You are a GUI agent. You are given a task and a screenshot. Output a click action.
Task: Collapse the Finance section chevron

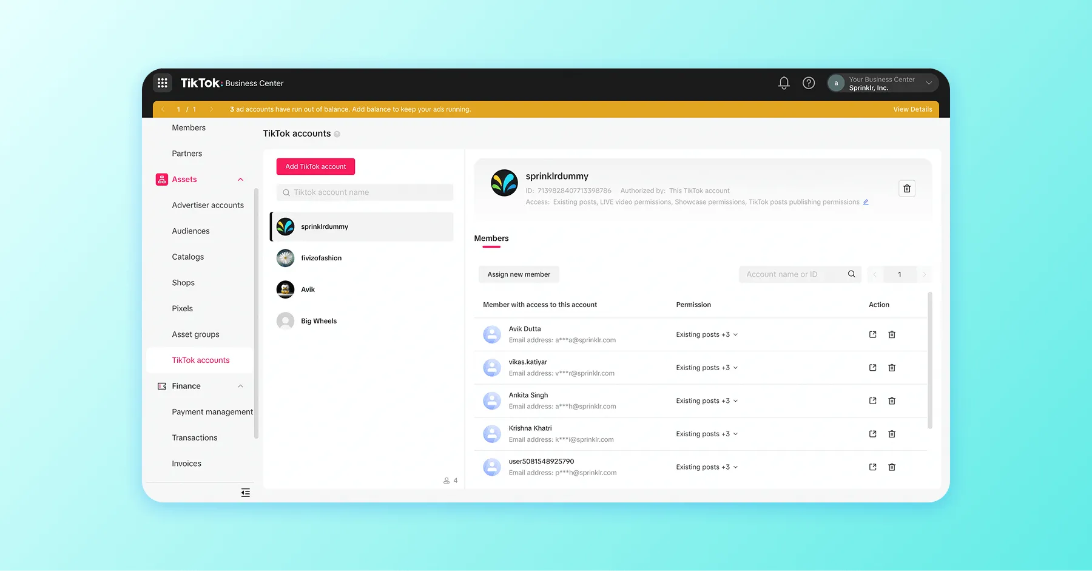[x=240, y=386]
